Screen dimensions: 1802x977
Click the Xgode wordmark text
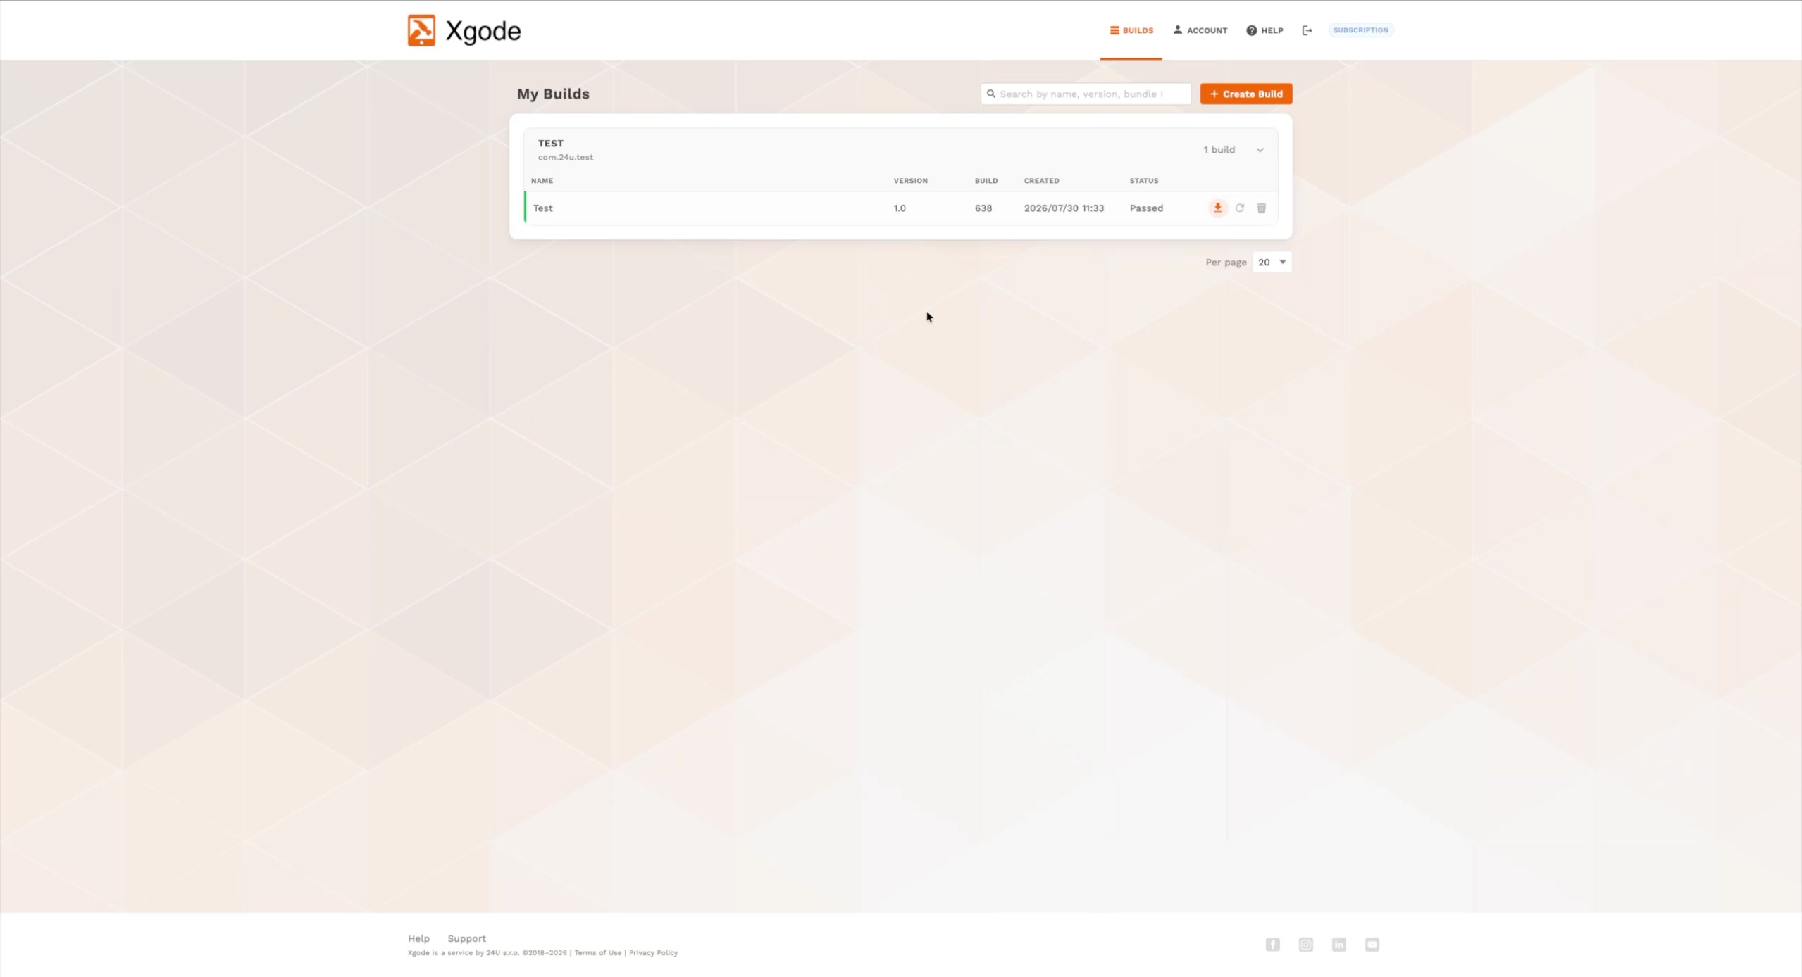point(483,31)
